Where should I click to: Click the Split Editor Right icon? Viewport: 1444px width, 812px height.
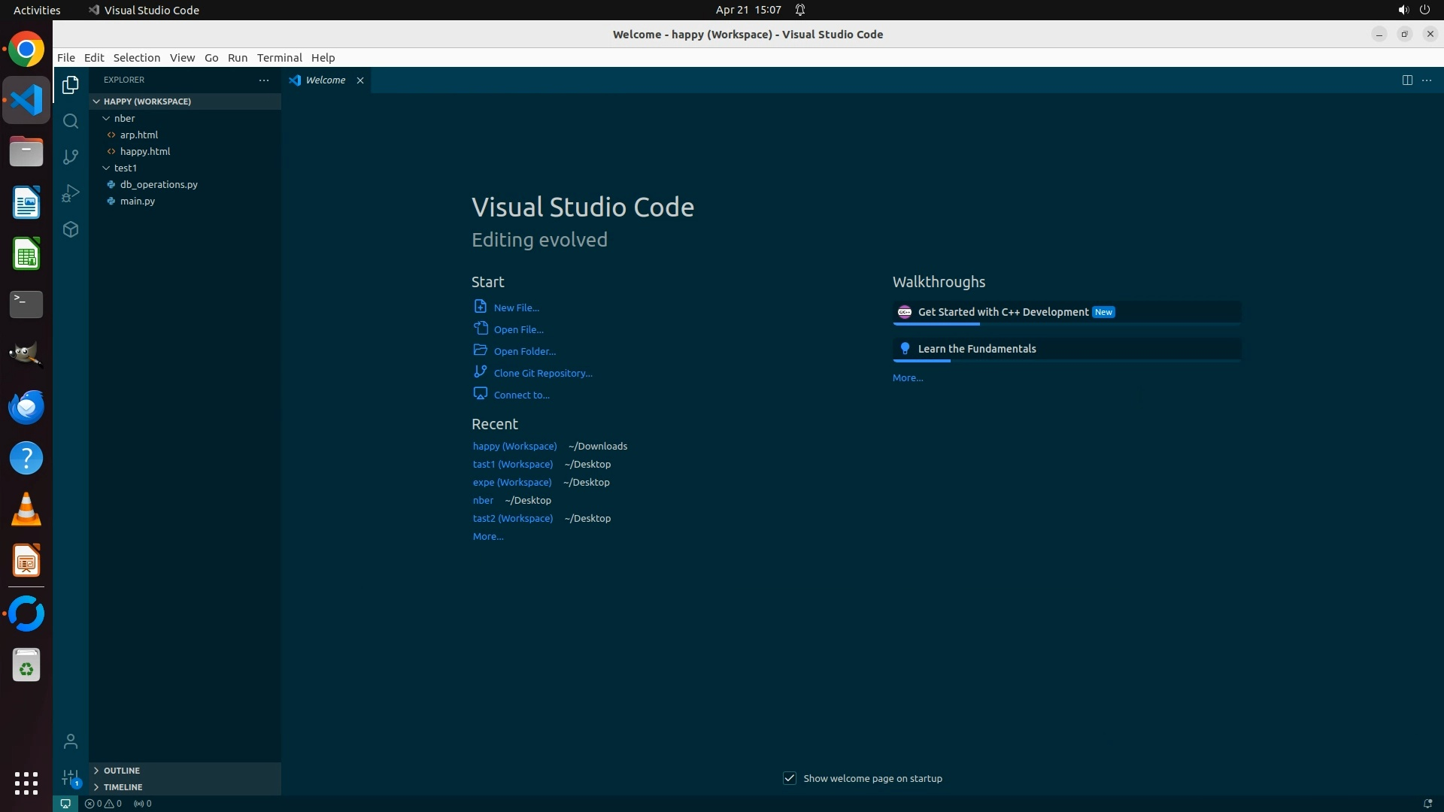1407,80
